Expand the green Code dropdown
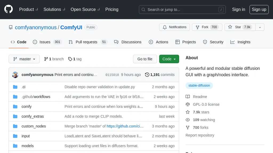The image size is (273, 153). (x=169, y=59)
